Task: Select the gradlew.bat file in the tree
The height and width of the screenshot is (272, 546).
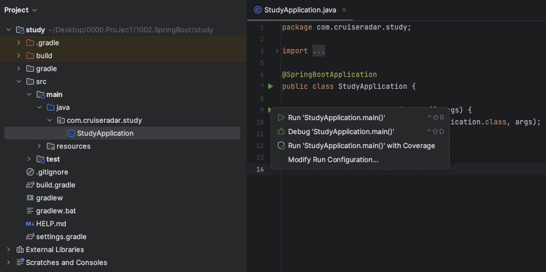Action: pyautogui.click(x=56, y=211)
